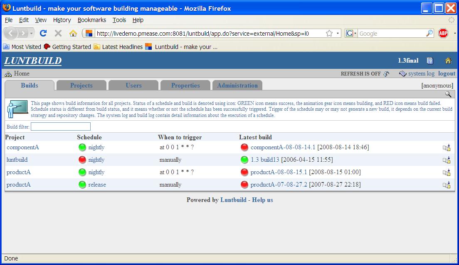Open build history icon in luntbuild row
The width and height of the screenshot is (459, 265).
tap(447, 160)
